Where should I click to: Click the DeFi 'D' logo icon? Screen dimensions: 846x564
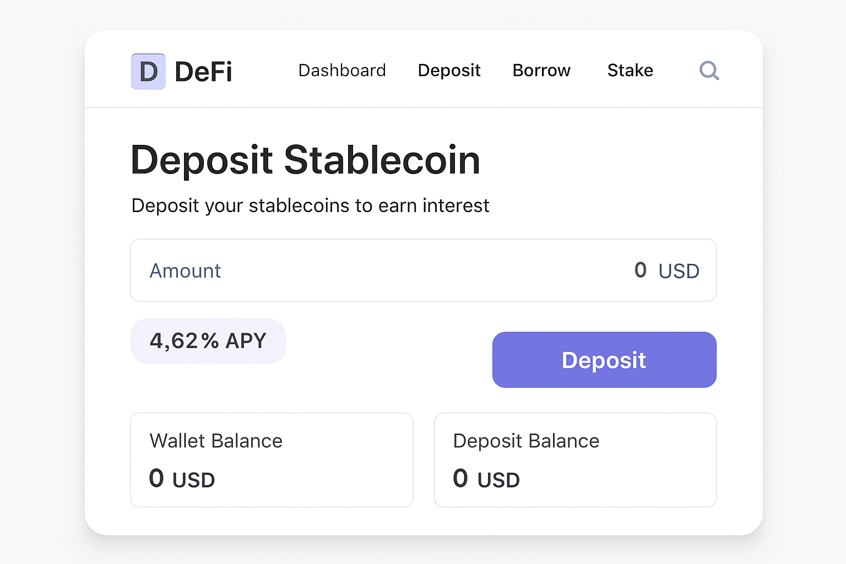coord(148,70)
